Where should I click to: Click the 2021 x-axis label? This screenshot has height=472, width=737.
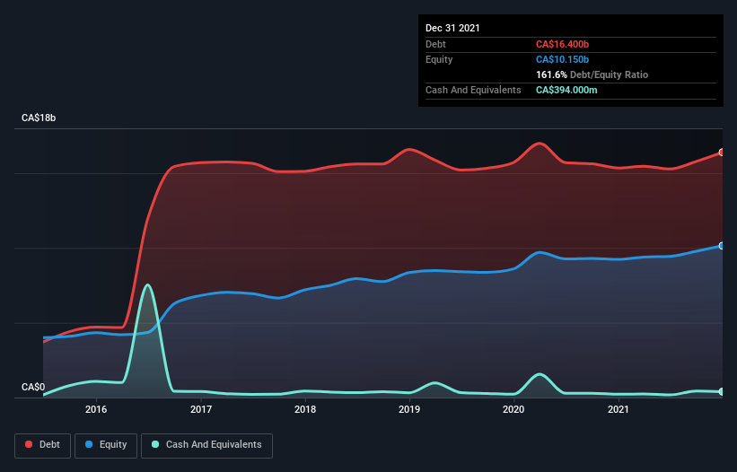pyautogui.click(x=619, y=409)
